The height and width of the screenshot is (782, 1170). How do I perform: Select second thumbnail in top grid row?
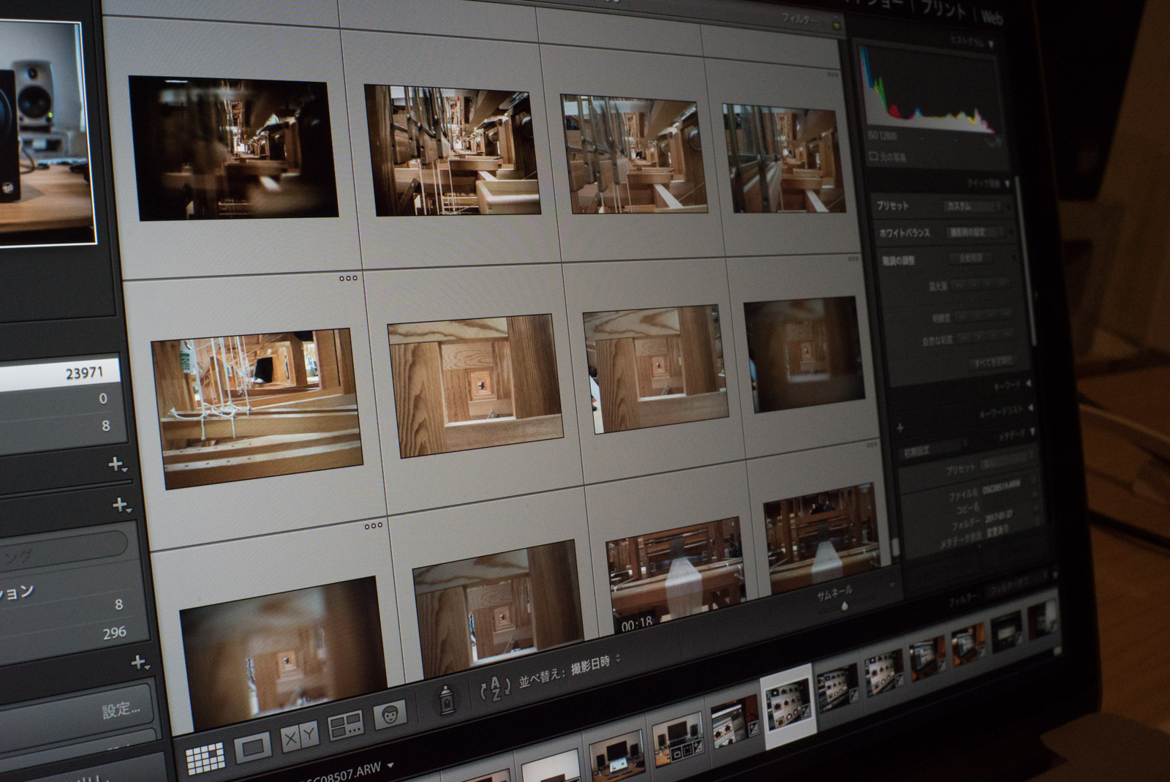pyautogui.click(x=453, y=151)
